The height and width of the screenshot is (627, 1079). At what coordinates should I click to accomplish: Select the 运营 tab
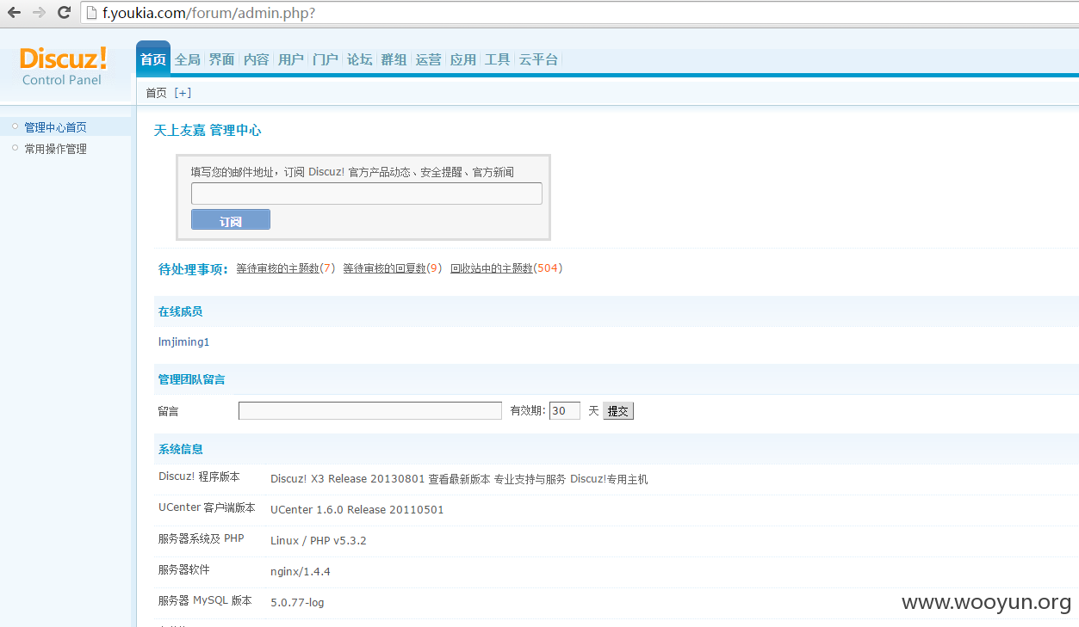428,59
